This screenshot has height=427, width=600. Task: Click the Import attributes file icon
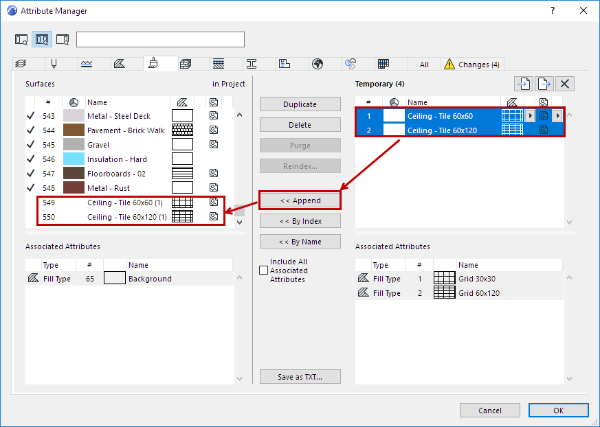(x=524, y=84)
